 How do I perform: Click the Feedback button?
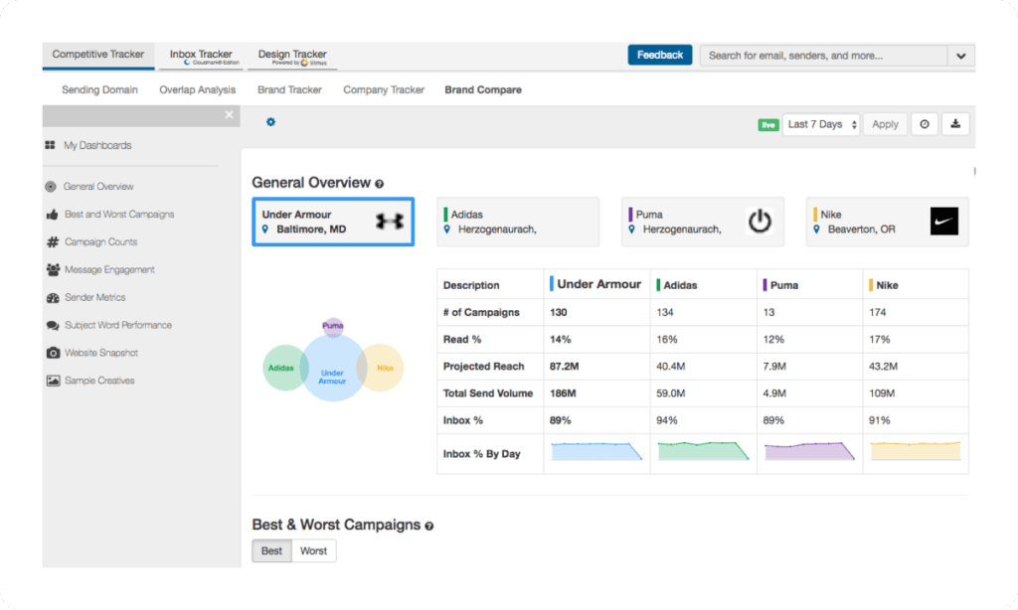coord(659,56)
